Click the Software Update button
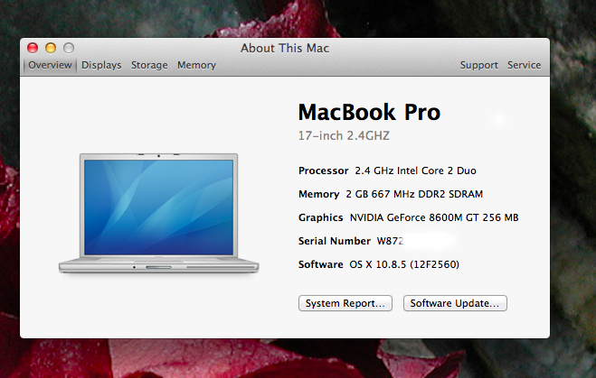The height and width of the screenshot is (378, 596). click(455, 303)
